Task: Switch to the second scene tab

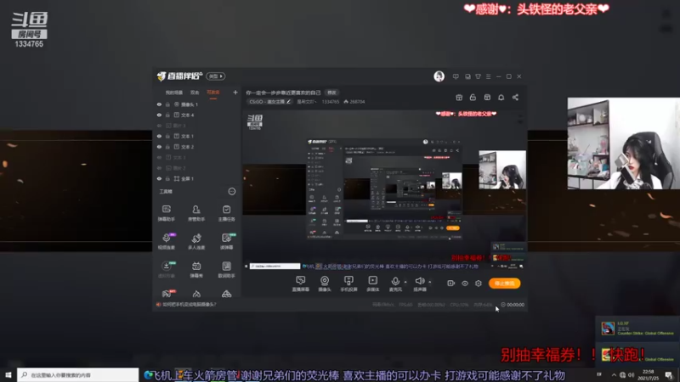Action: (195, 93)
